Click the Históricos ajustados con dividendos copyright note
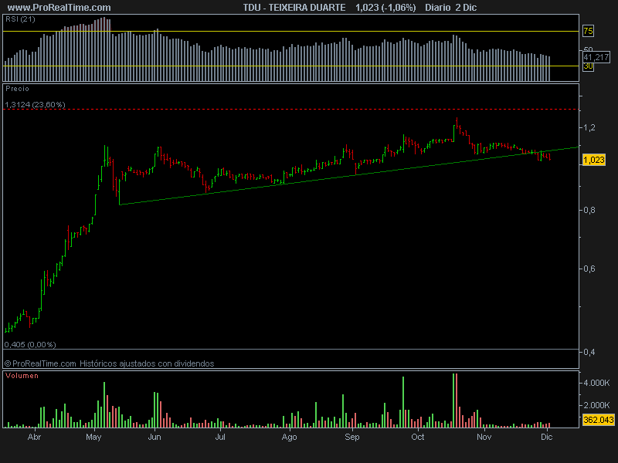Image resolution: width=618 pixels, height=463 pixels. (x=147, y=363)
